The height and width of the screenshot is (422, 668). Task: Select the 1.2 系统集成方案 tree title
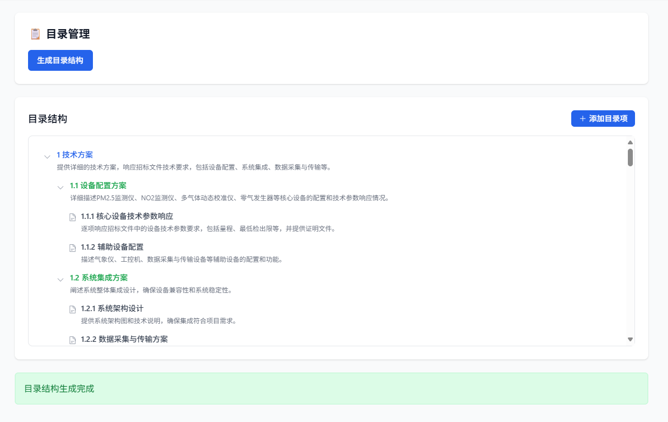pos(99,278)
